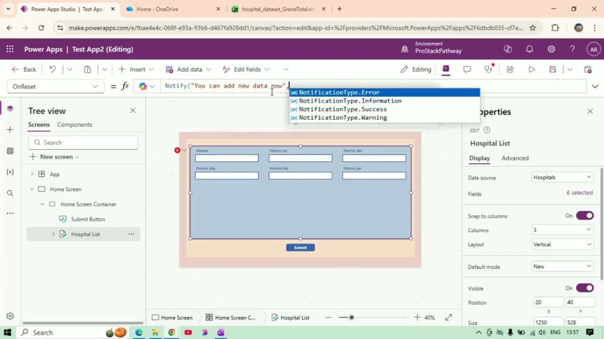Viewport: 604px width, 339px height.
Task: Switch to the Screens tab
Action: 39,124
